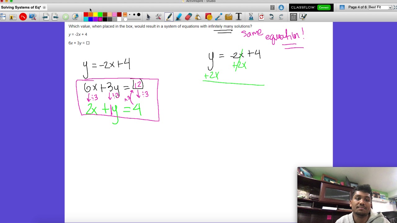The width and height of the screenshot is (397, 223).
Task: Close the Solving Systems of Eq tab
Action: [44, 7]
